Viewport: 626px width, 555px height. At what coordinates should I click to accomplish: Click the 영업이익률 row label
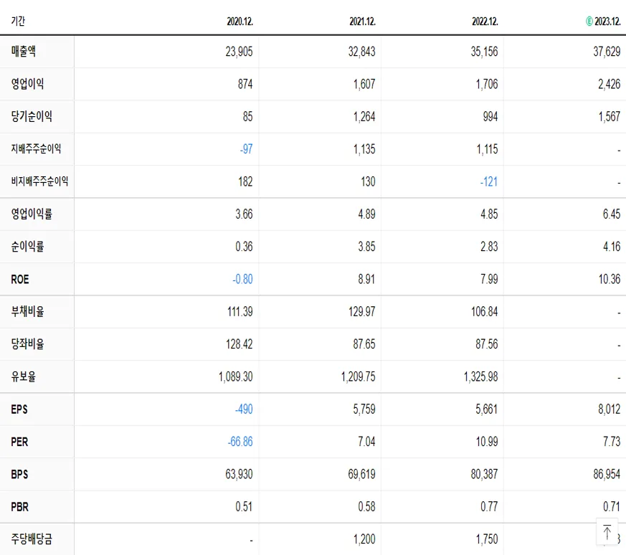click(32, 214)
